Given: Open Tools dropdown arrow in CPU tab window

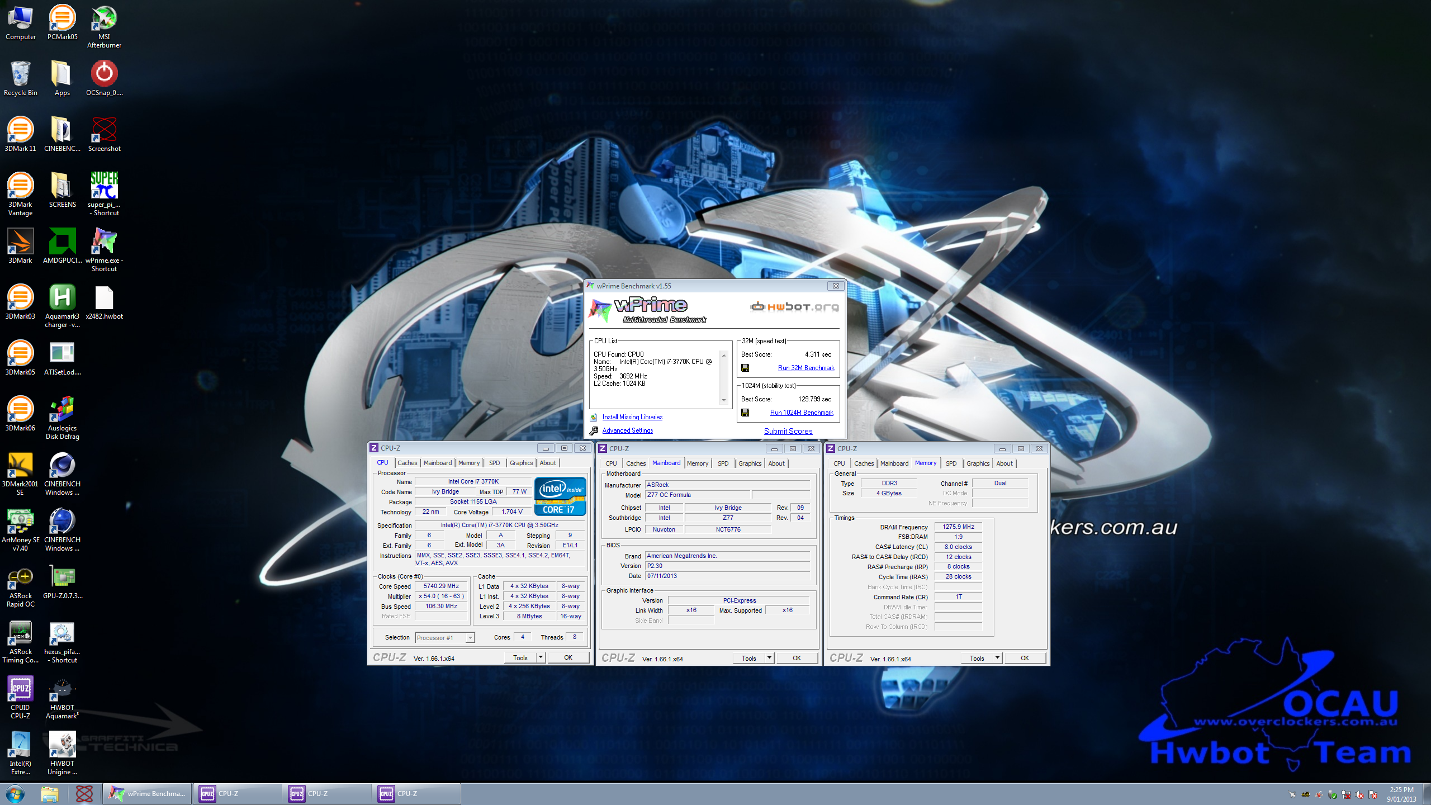Looking at the screenshot, I should pyautogui.click(x=541, y=657).
